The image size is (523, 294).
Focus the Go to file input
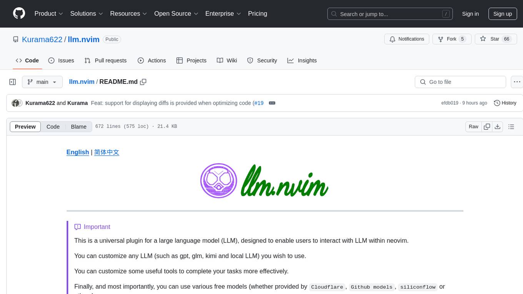tap(460, 82)
